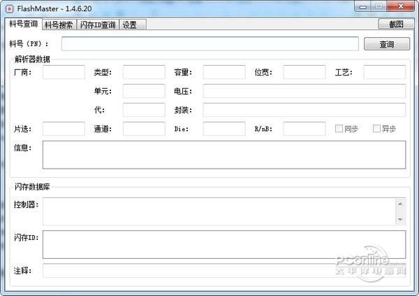Click the FlashMaster app icon in title bar

pyautogui.click(x=9, y=9)
